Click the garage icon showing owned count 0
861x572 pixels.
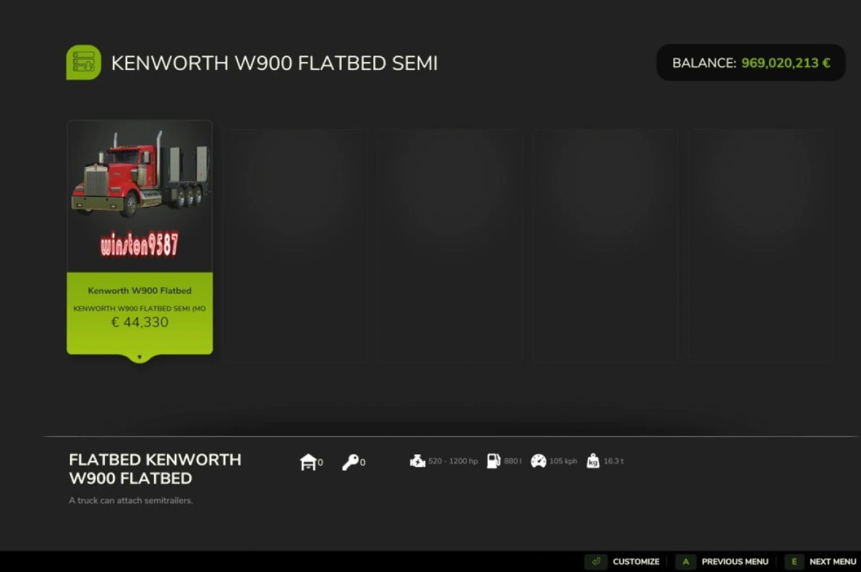pos(308,462)
